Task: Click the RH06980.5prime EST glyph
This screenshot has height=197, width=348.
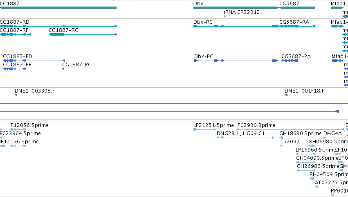Action: (312, 146)
